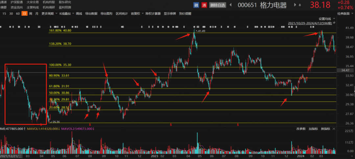Click the red marker at chart bottom near 2023

(171, 125)
